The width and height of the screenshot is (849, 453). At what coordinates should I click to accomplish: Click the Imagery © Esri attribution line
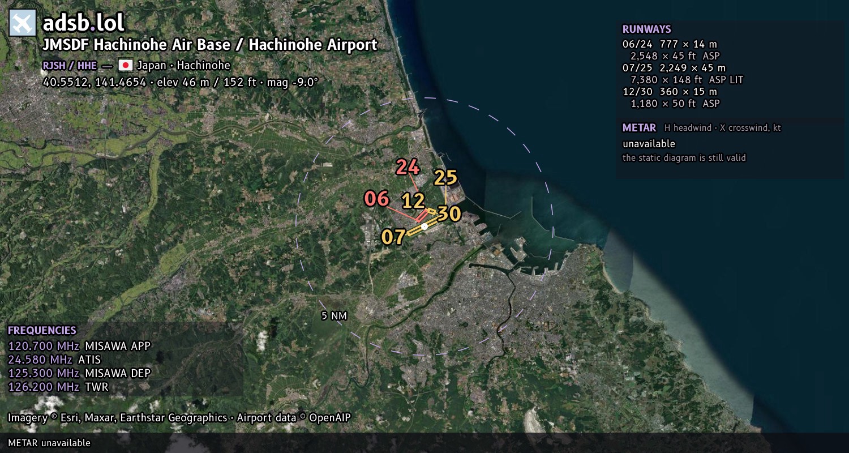point(179,418)
